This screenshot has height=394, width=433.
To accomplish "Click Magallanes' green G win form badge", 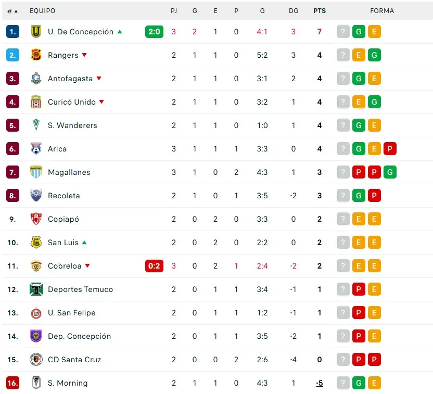I will (x=390, y=172).
